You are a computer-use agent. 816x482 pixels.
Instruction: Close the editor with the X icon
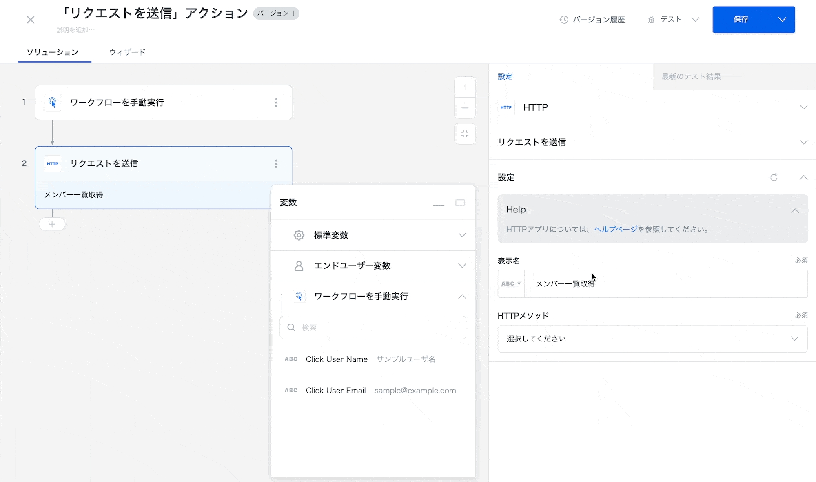click(31, 20)
